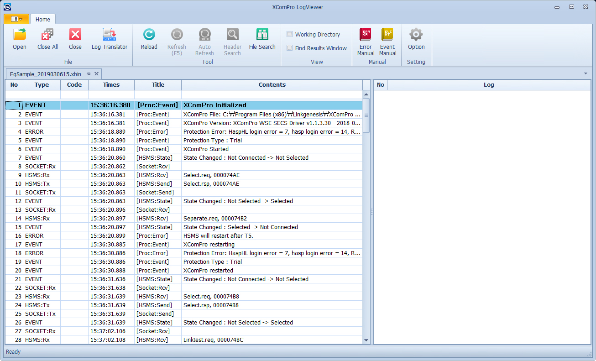
Task: Select row 28 Linktest.req, 000074BC
Action: [184, 340]
